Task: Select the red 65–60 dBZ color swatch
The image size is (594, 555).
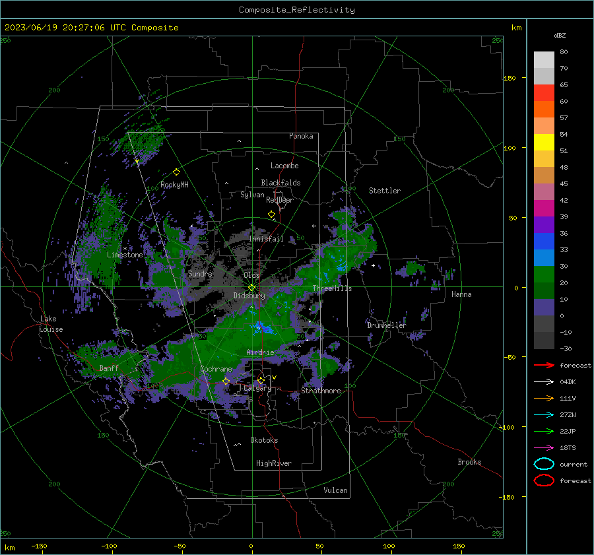Action: point(544,93)
